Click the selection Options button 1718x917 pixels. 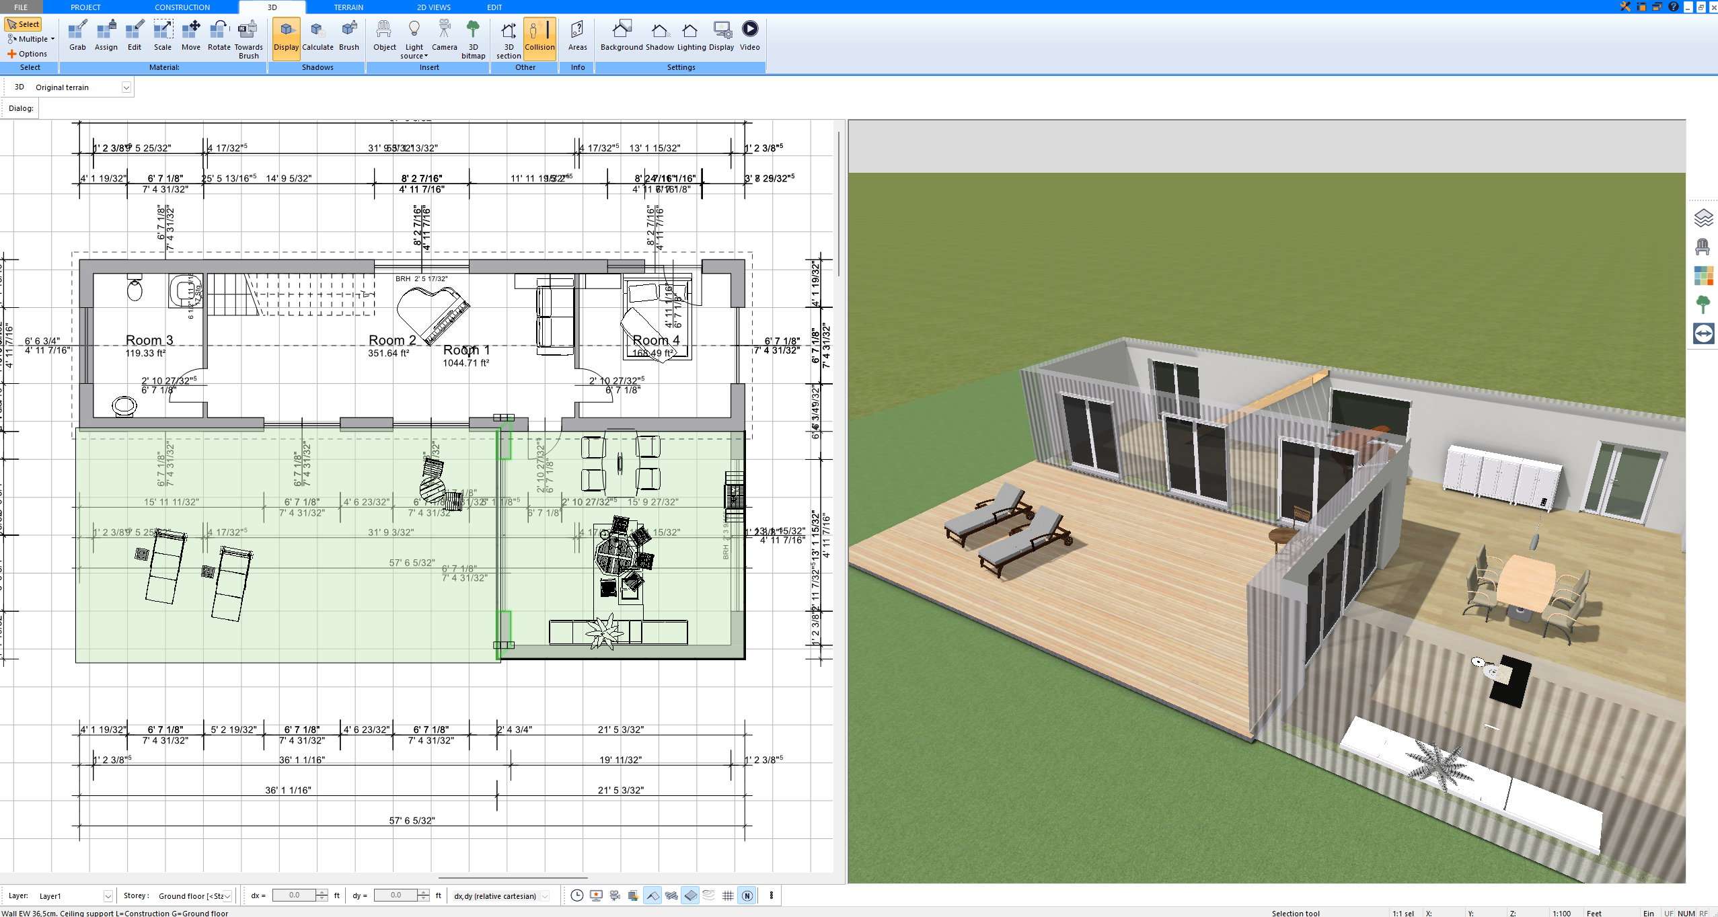[x=28, y=54]
